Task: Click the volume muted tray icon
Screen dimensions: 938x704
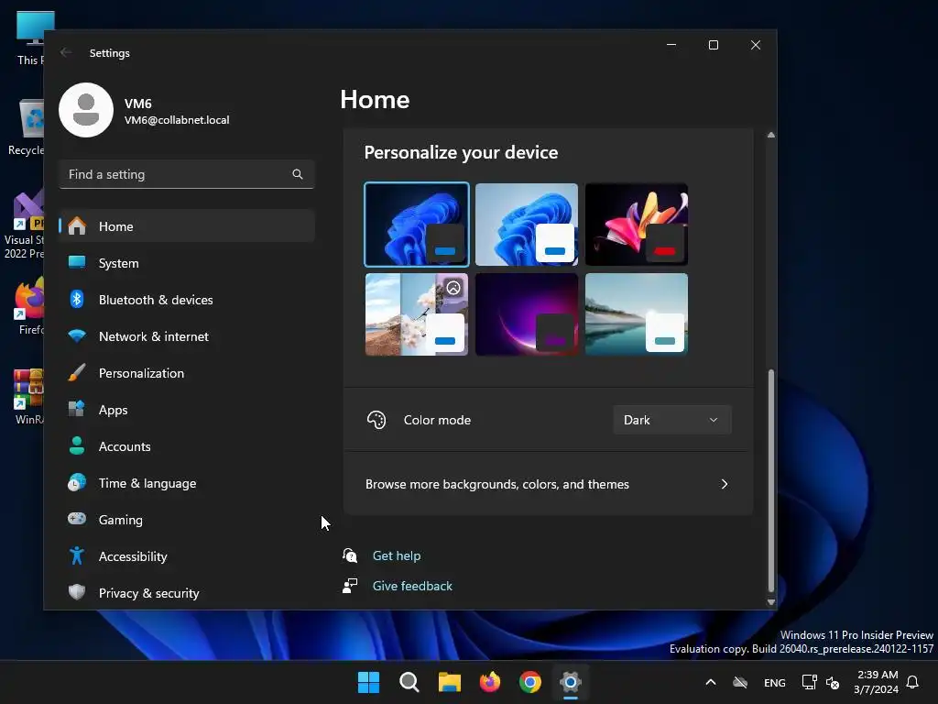Action: tap(833, 682)
